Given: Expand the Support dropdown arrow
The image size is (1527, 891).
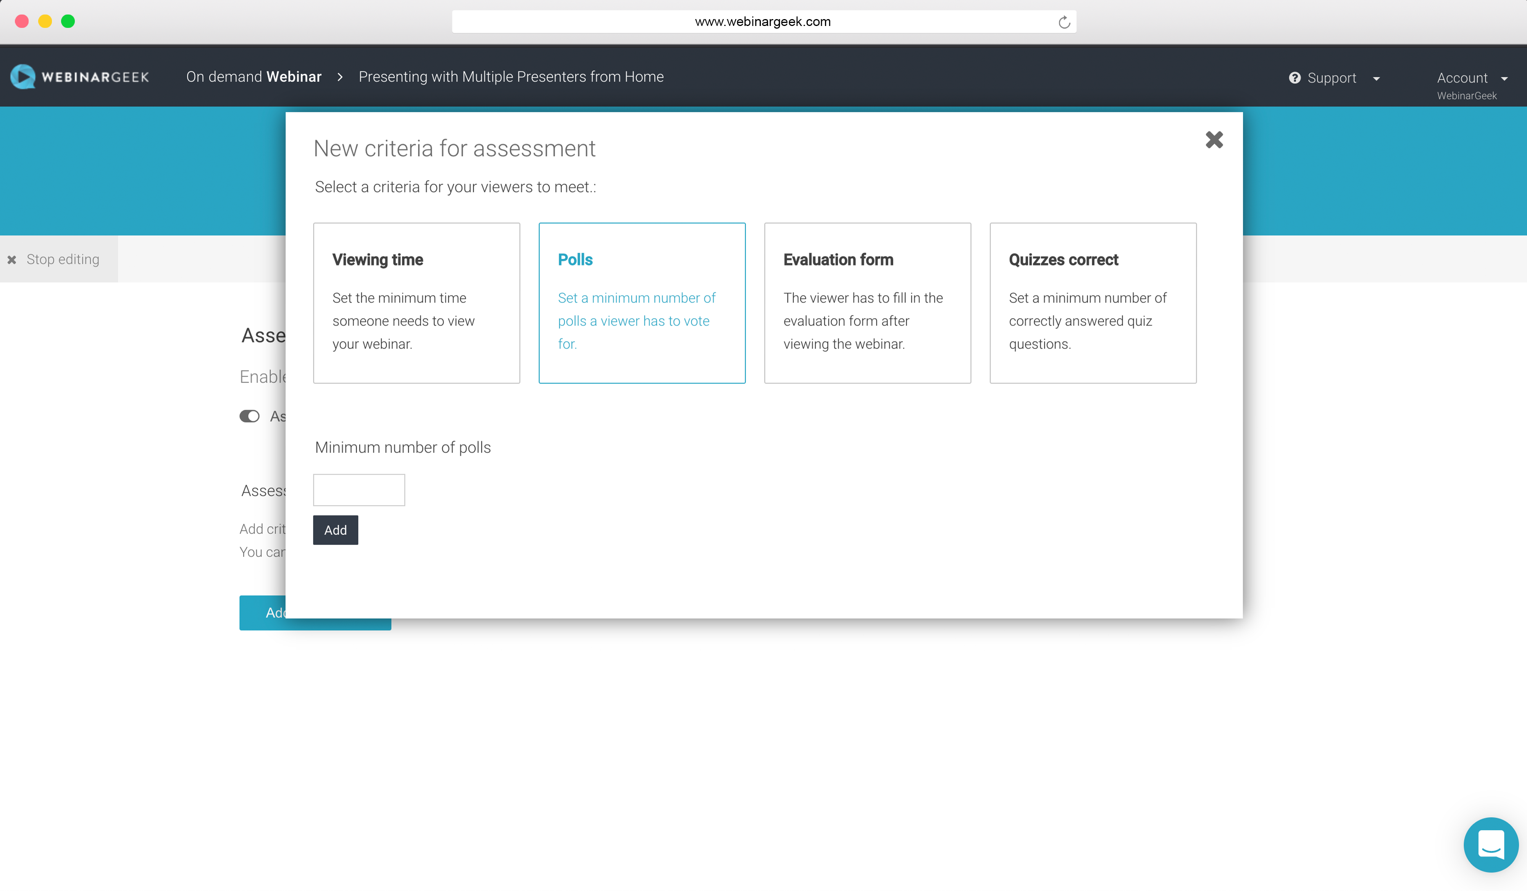Looking at the screenshot, I should pos(1376,79).
